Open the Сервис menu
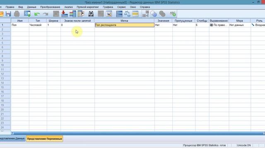Screen dimensions: 265x149 pos(121,7)
